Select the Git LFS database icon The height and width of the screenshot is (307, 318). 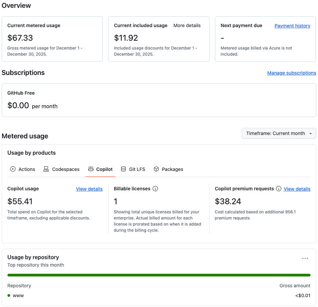(123, 169)
